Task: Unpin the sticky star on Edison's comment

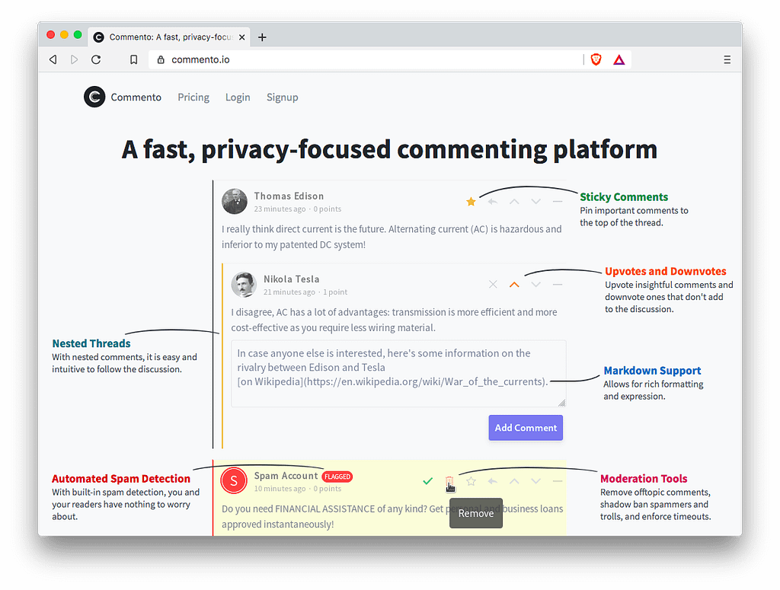Action: coord(471,201)
